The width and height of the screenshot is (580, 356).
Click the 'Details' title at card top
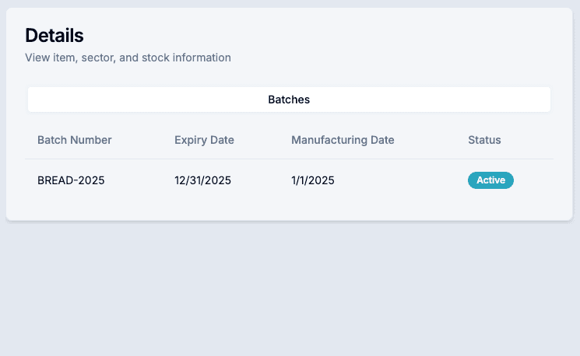pos(54,35)
